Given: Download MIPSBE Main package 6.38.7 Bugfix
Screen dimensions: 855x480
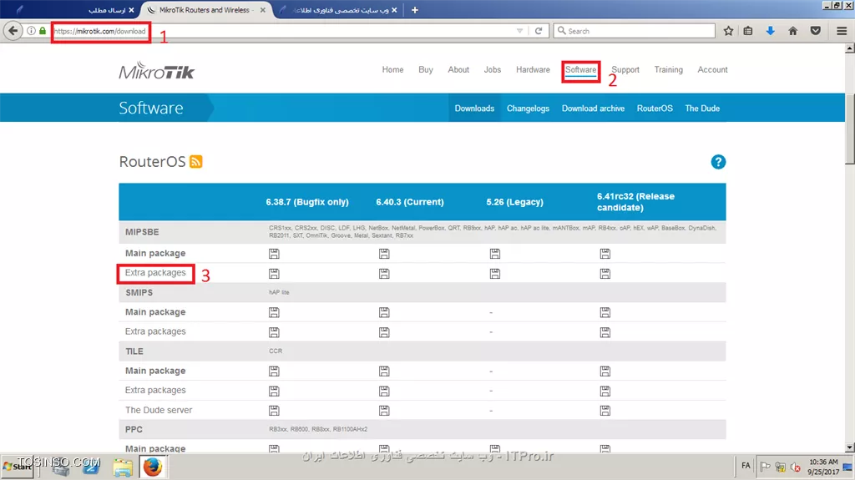Looking at the screenshot, I should tap(274, 254).
